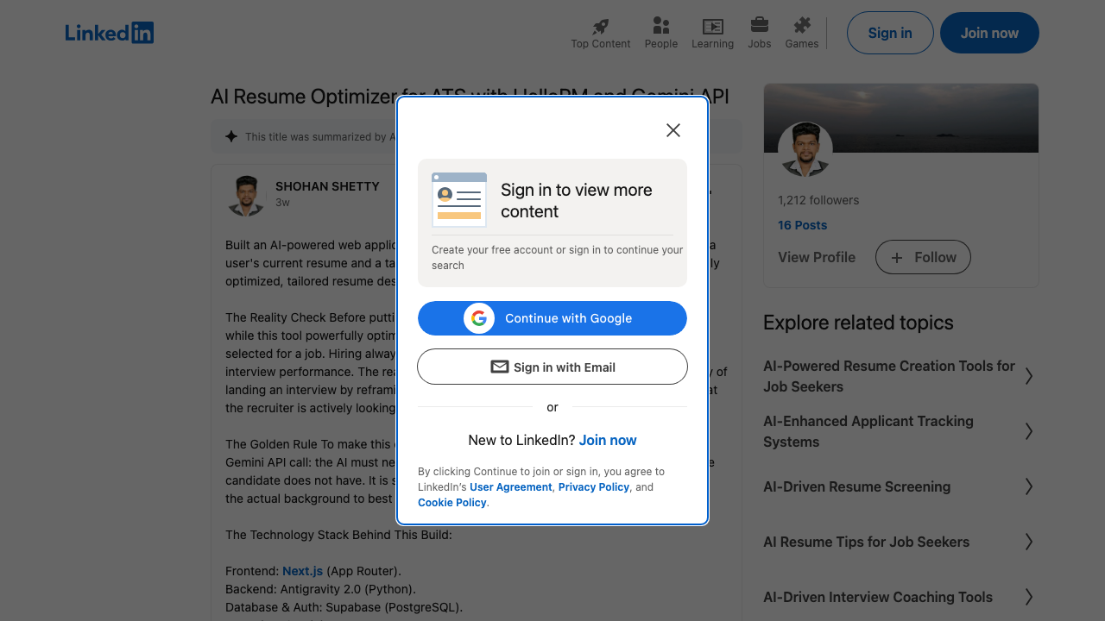Open the Next.js link in post
Viewport: 1105px width, 621px height.
point(302,571)
